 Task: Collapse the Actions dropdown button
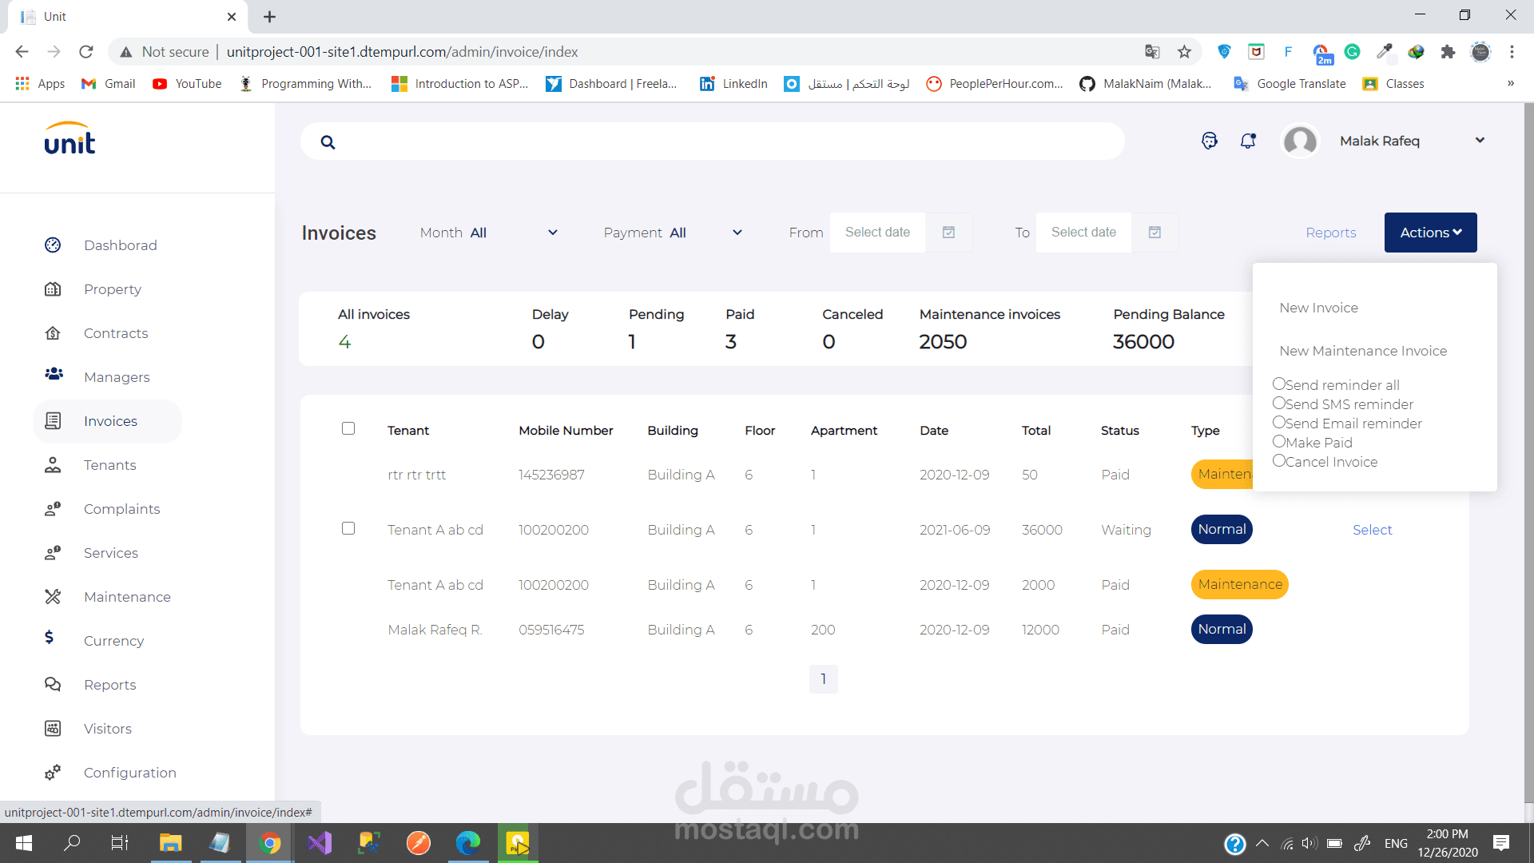point(1430,233)
